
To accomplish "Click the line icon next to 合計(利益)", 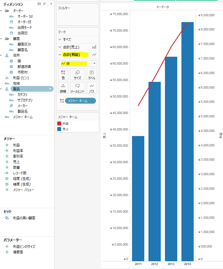I will point(94,54).
